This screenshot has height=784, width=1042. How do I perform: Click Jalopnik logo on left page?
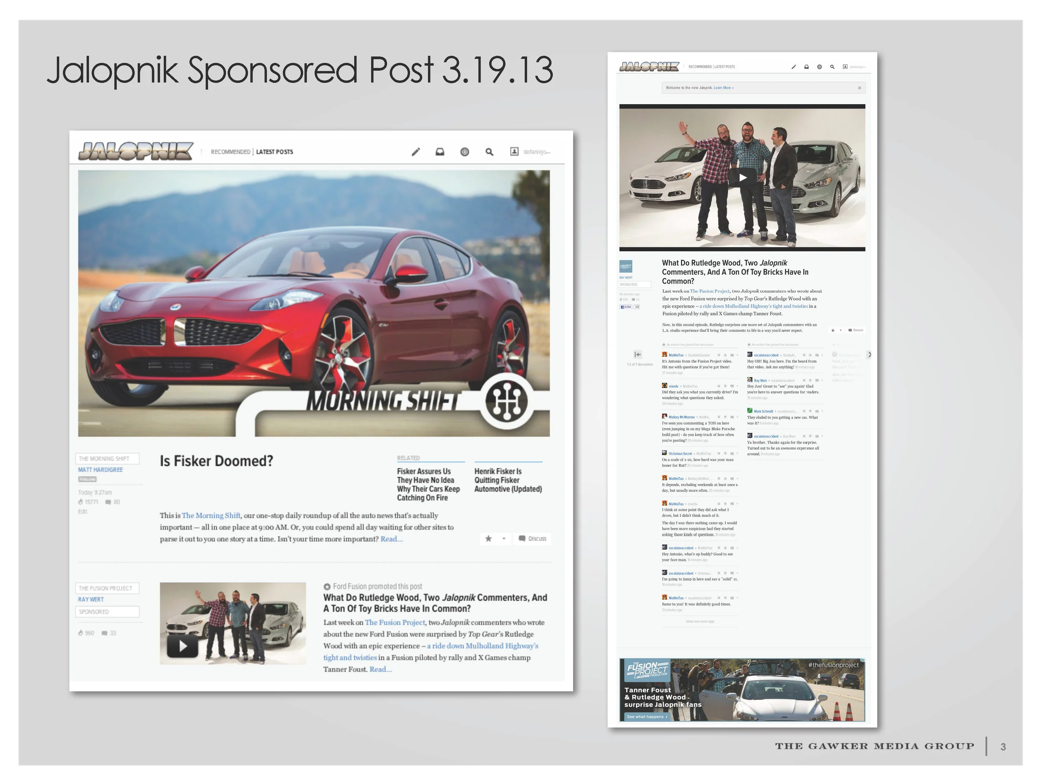point(135,151)
